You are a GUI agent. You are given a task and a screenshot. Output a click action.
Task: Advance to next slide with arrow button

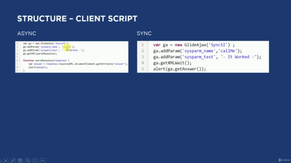[5, 161]
